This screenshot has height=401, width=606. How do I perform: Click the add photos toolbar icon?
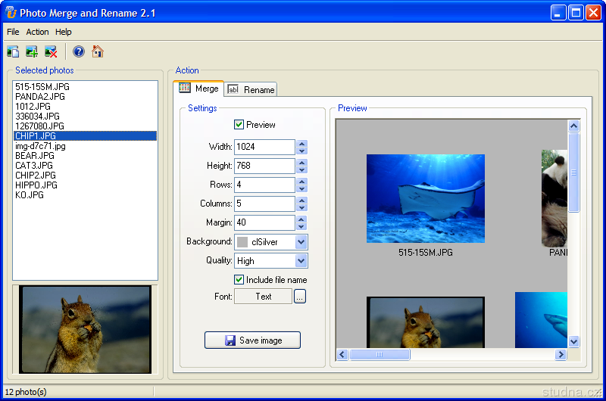click(32, 51)
